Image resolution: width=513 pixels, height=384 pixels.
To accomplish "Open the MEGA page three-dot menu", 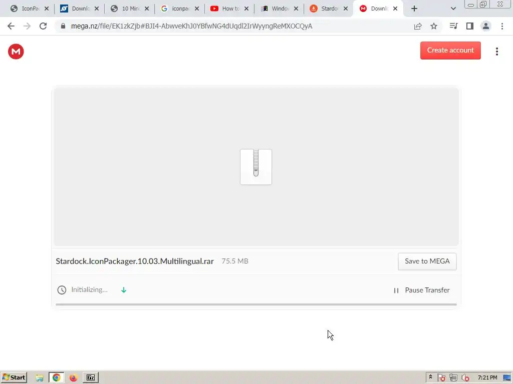I will (496, 51).
